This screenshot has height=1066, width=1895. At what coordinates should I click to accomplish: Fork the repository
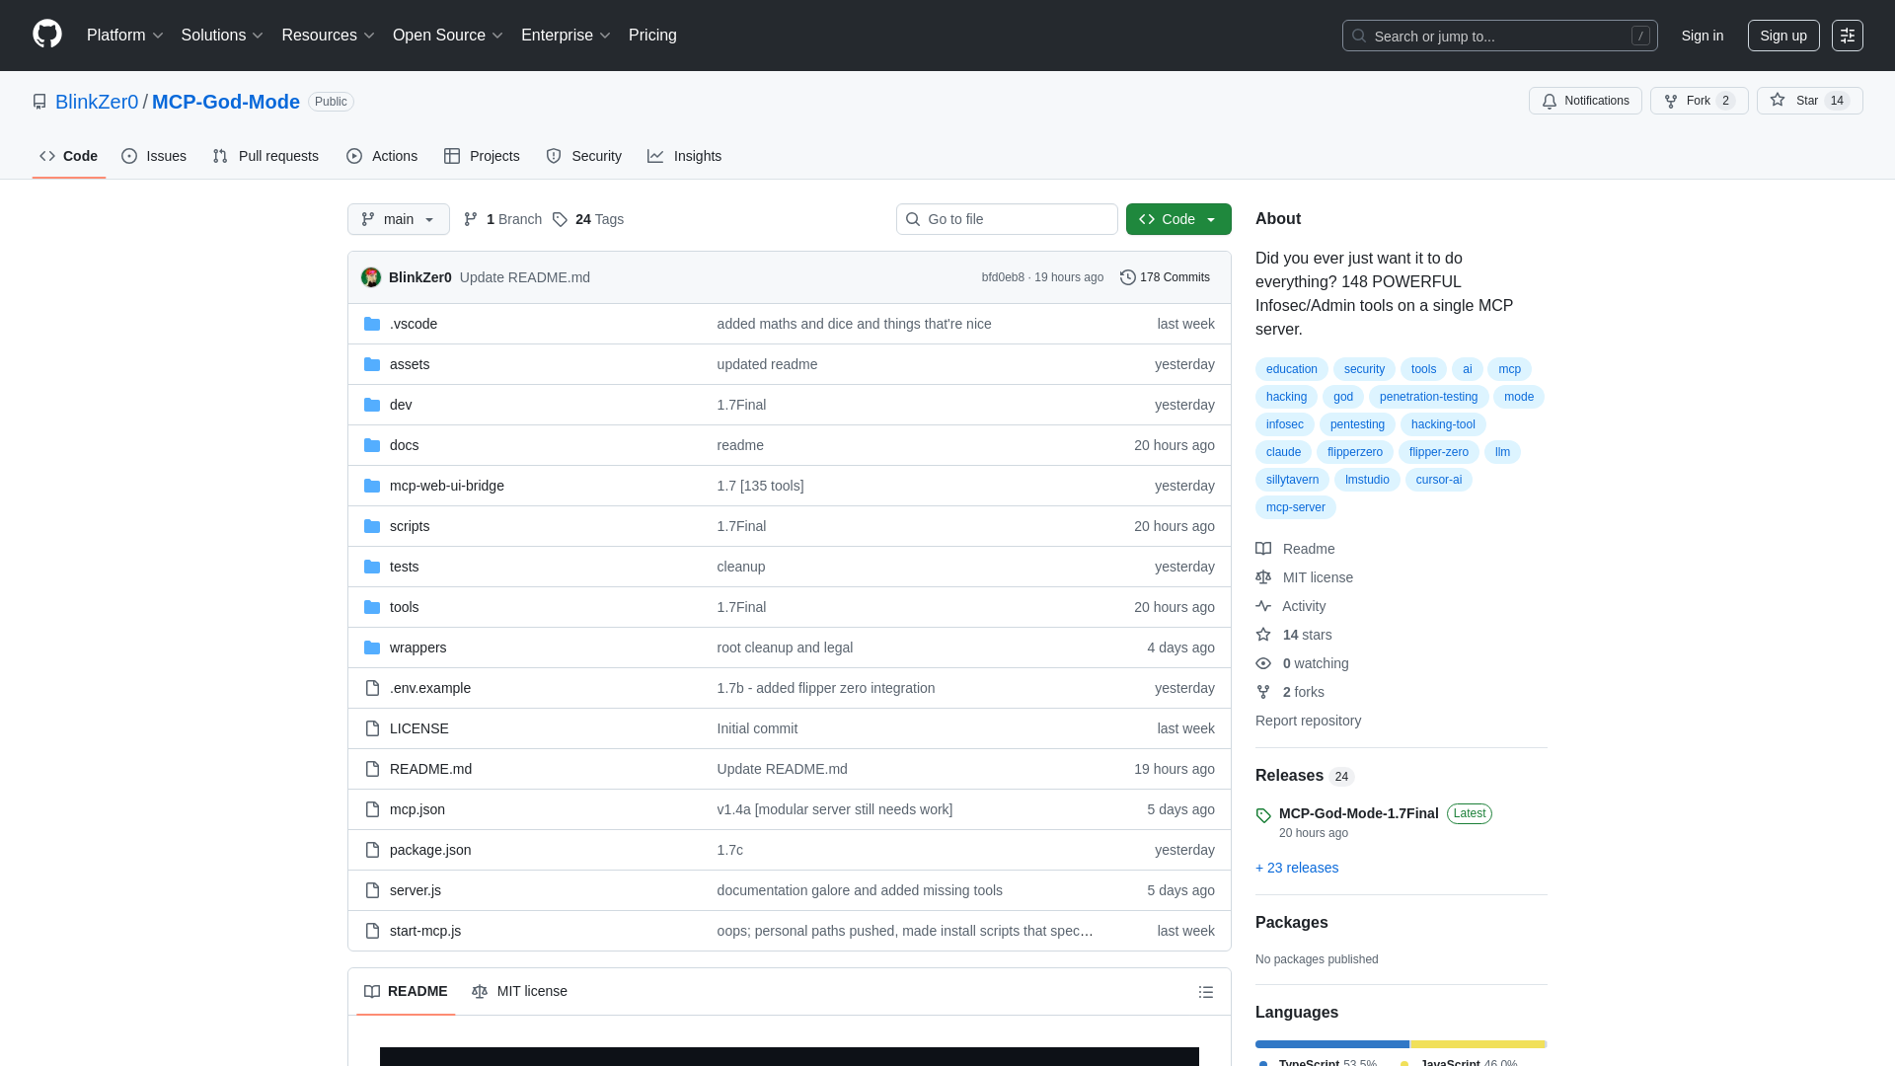point(1699,101)
